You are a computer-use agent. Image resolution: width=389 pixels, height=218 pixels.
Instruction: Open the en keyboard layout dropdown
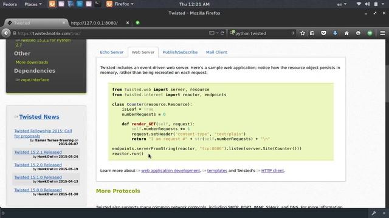342,4
